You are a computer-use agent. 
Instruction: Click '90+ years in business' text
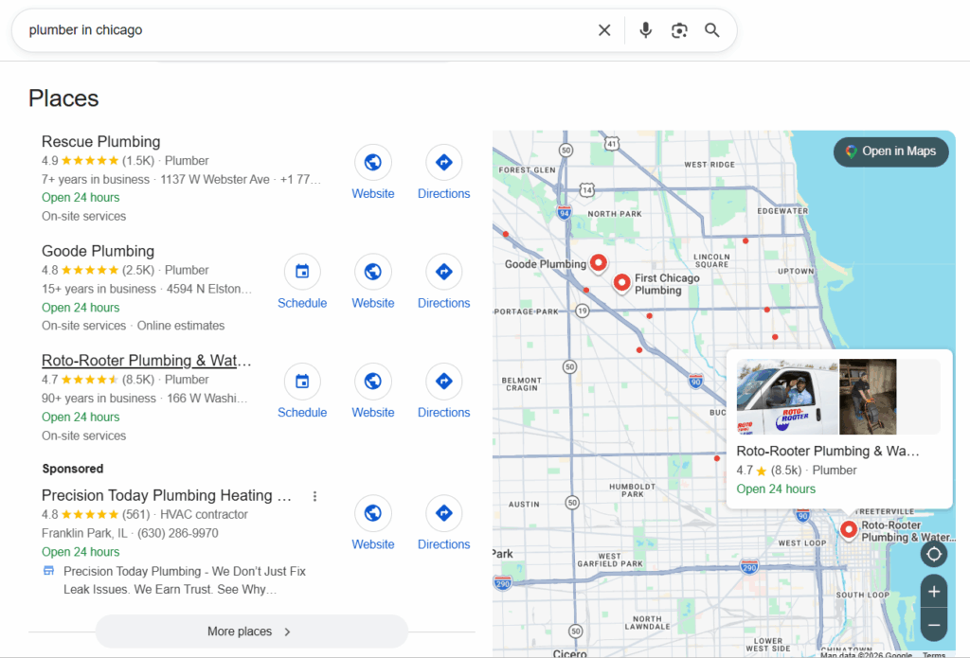tap(99, 399)
